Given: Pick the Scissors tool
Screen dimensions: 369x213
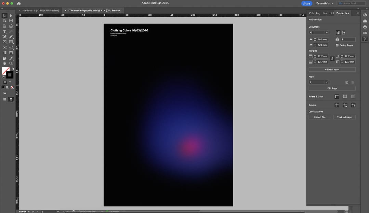Looking at the screenshot, I should [x=4, y=47].
